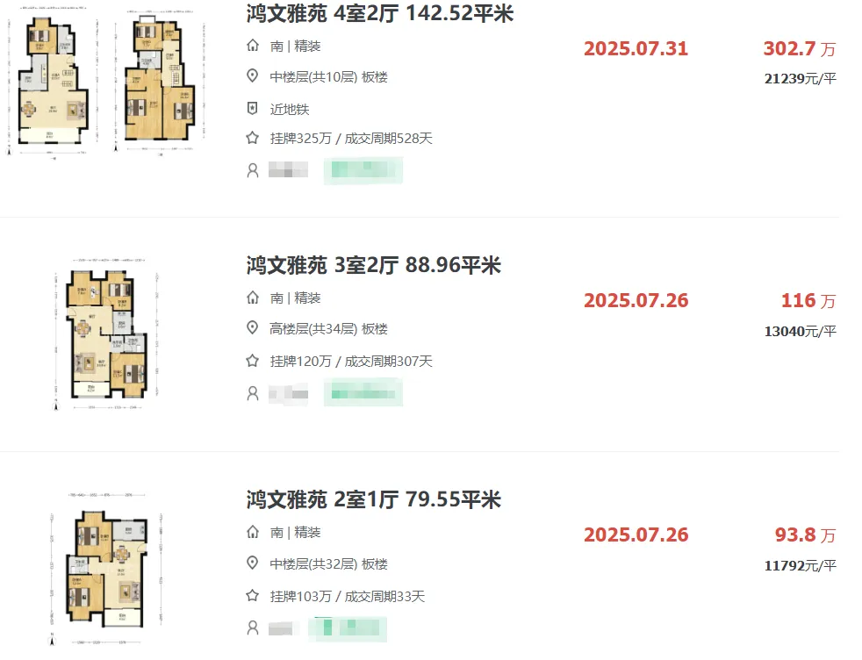Image resolution: width=862 pixels, height=660 pixels.
Task: View floor plan thumbnail of 2室1厅 listing
Action: click(x=106, y=569)
